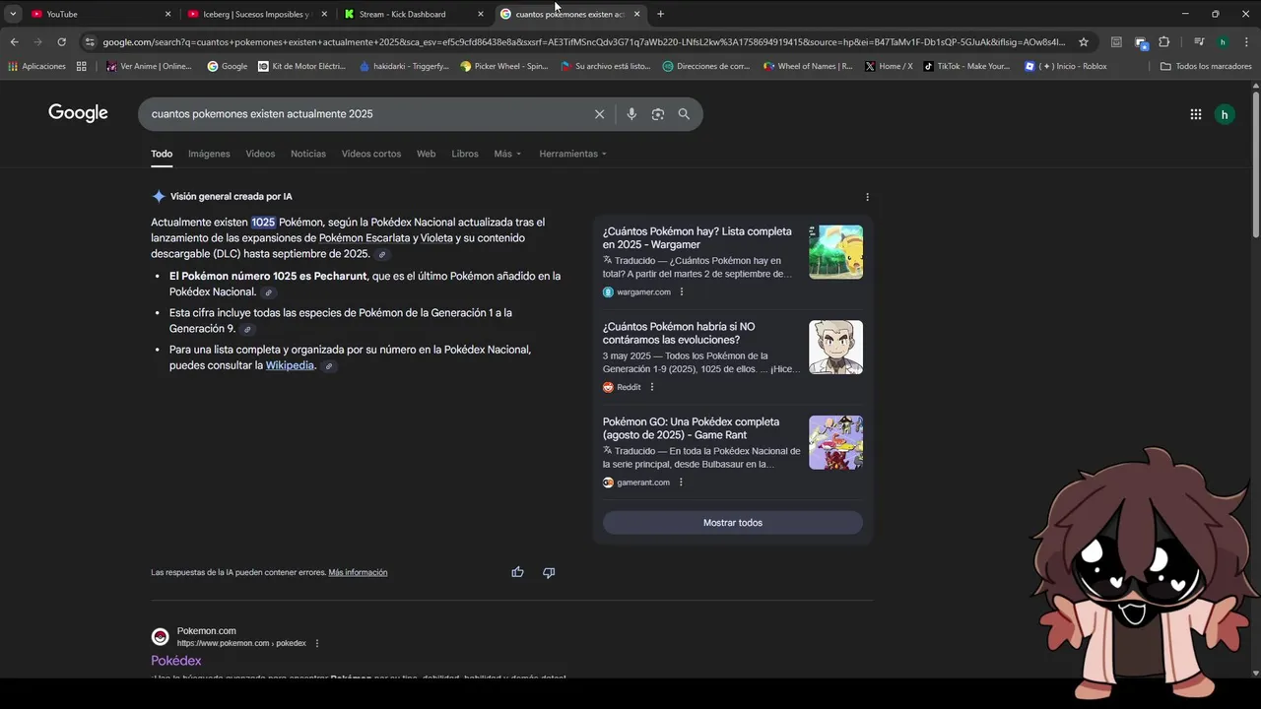The image size is (1261, 709).
Task: Open 'Pokémon GO: Una Pokédex completa' Game Rant link
Action: point(691,428)
